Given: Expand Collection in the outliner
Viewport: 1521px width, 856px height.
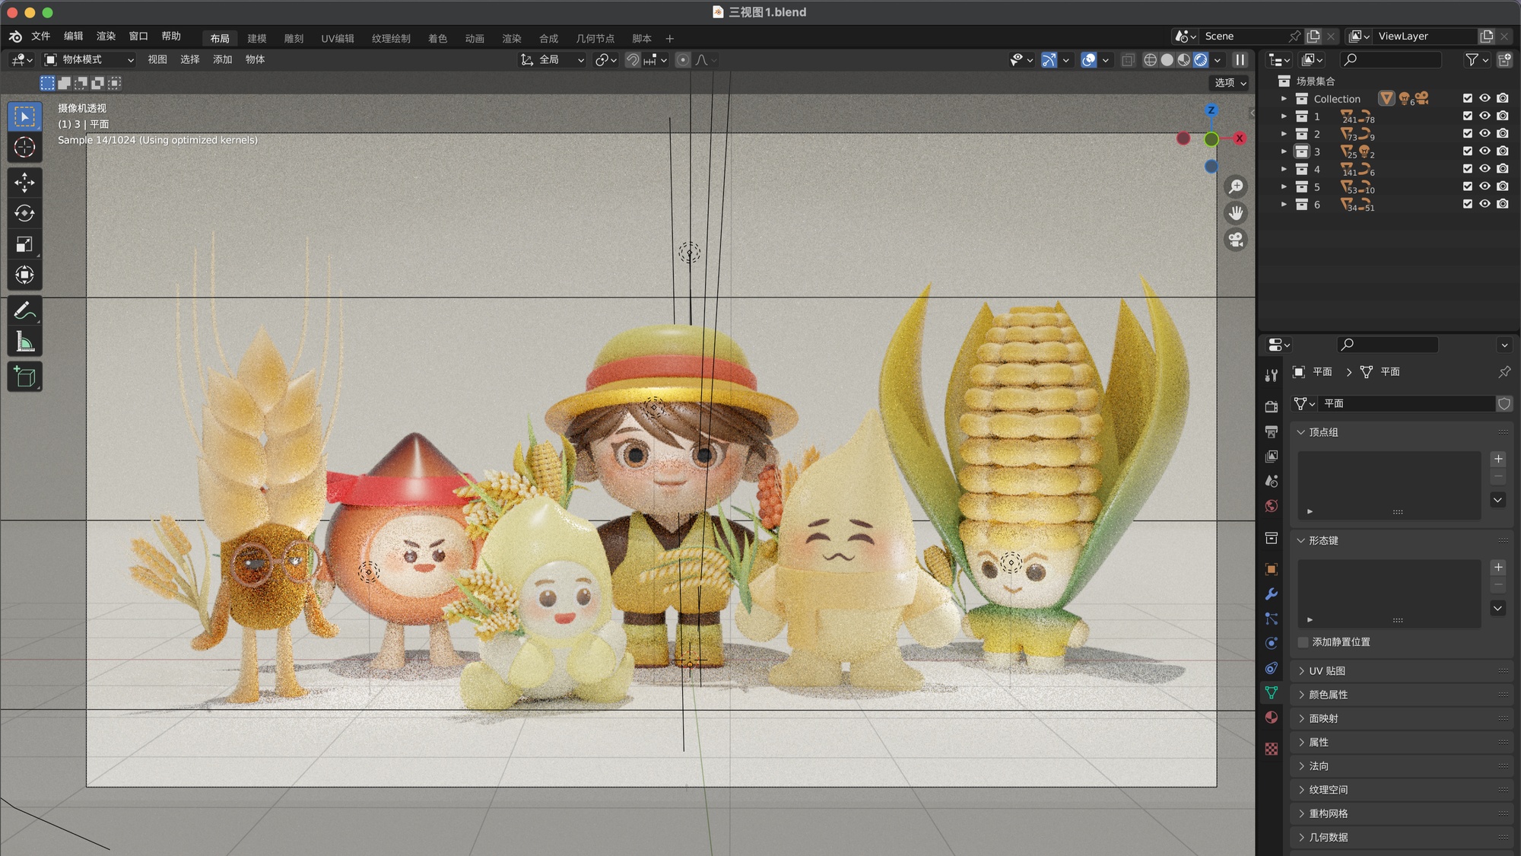Looking at the screenshot, I should click(x=1284, y=98).
